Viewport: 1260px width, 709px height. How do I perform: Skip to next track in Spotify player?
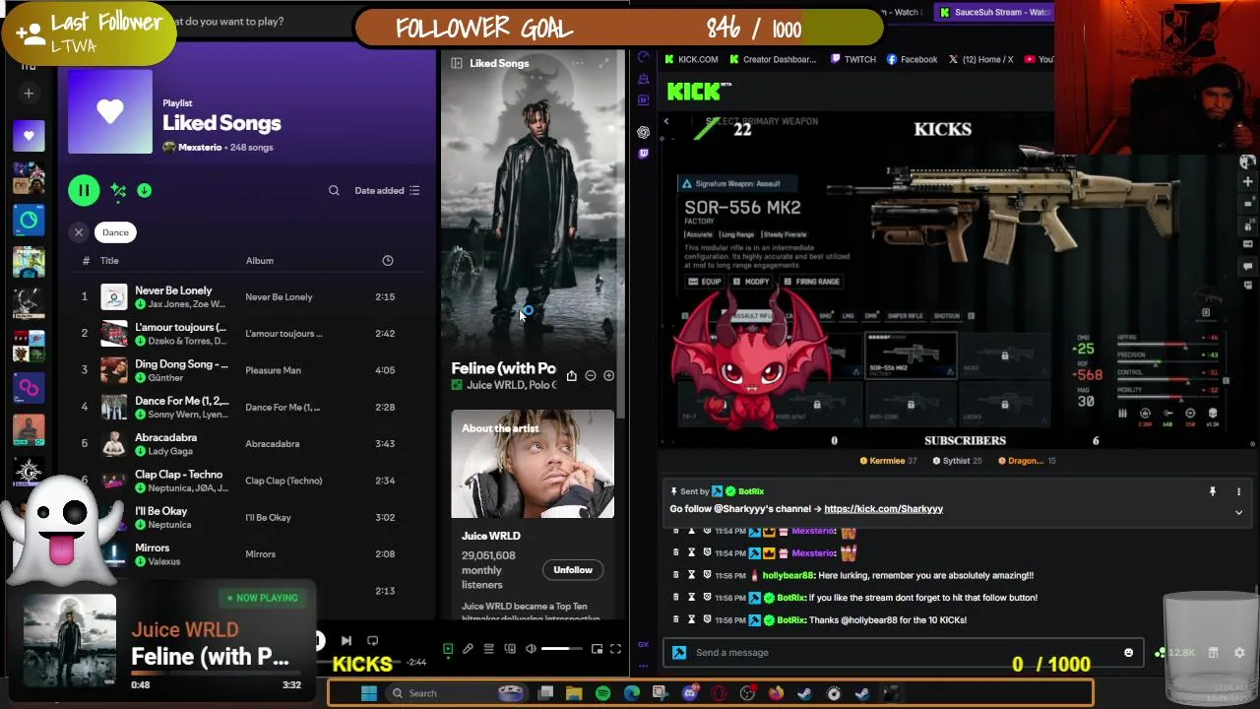(346, 641)
